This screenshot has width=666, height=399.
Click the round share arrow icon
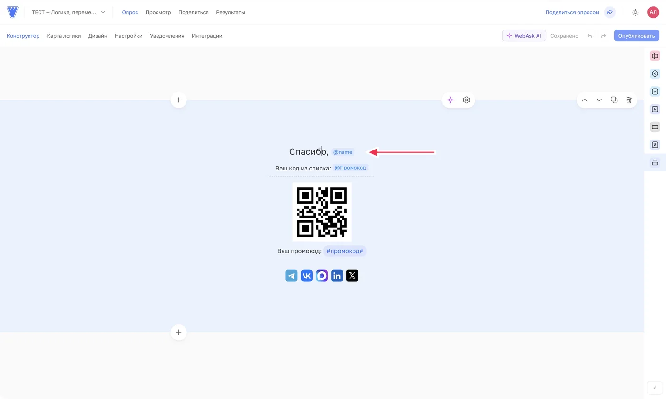pos(609,12)
